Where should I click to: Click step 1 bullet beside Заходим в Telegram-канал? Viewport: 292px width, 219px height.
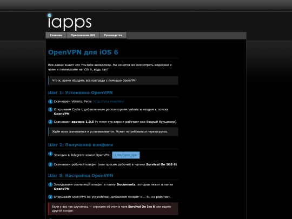(50, 154)
